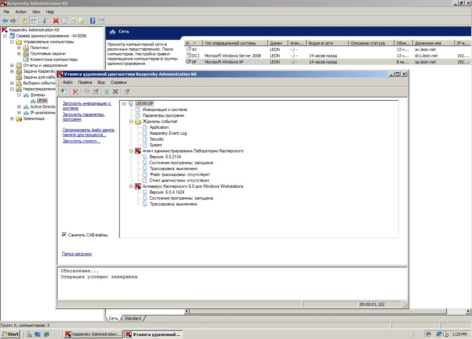The width and height of the screenshot is (472, 339).
Task: Click the grey forward arrow in main toolbar
Action: (13, 21)
